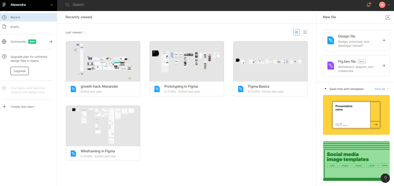Expand the account menu chevron
This screenshot has height=186, width=394.
coord(389,5)
